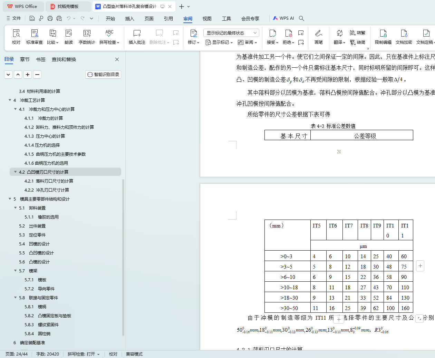Close the navigation pane
435x358 pixels.
tap(117, 59)
